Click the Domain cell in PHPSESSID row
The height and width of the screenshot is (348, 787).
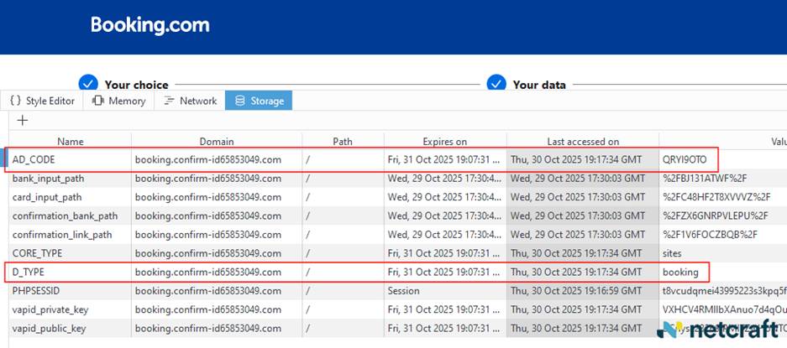point(217,291)
